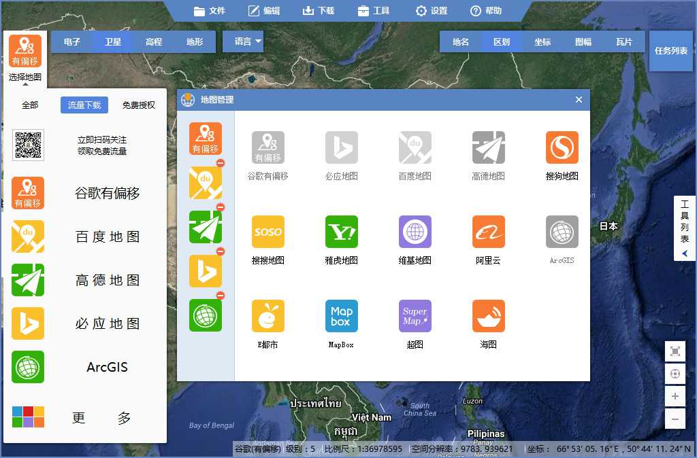
Task: Choose ArcGIS in the left map list
Action: point(84,367)
